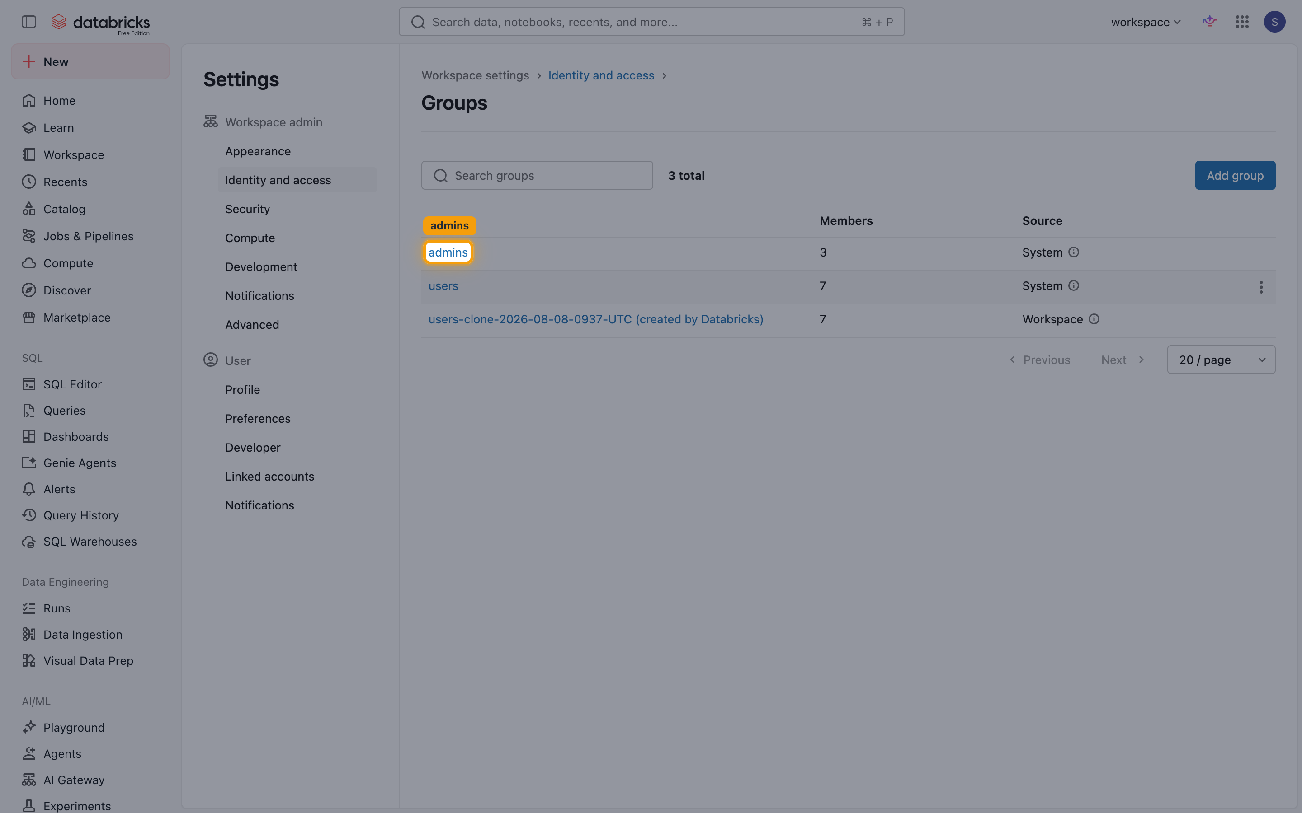Click the Members column header
Screen dimensions: 1302x813
846,220
